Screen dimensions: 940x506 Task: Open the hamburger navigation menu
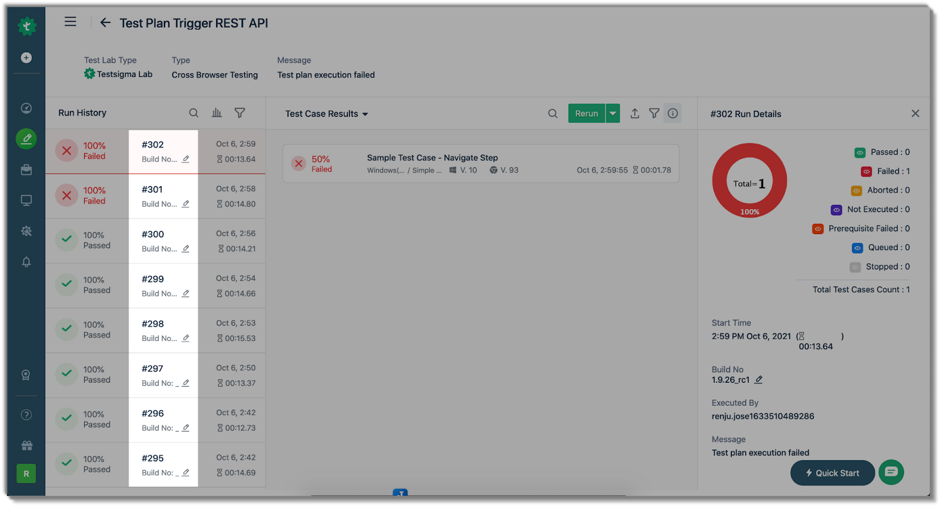pos(70,22)
